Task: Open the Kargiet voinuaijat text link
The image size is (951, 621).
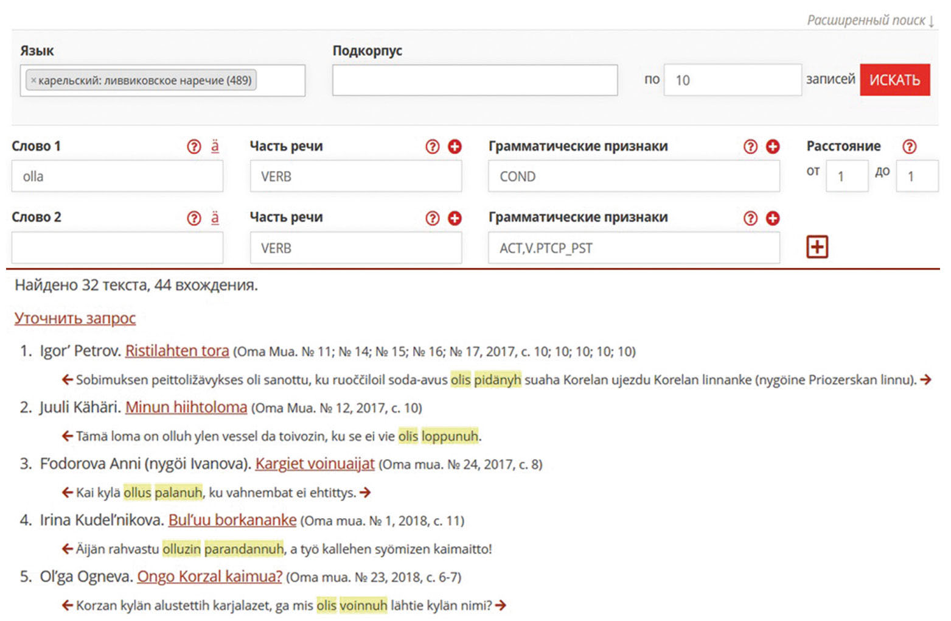Action: point(315,464)
